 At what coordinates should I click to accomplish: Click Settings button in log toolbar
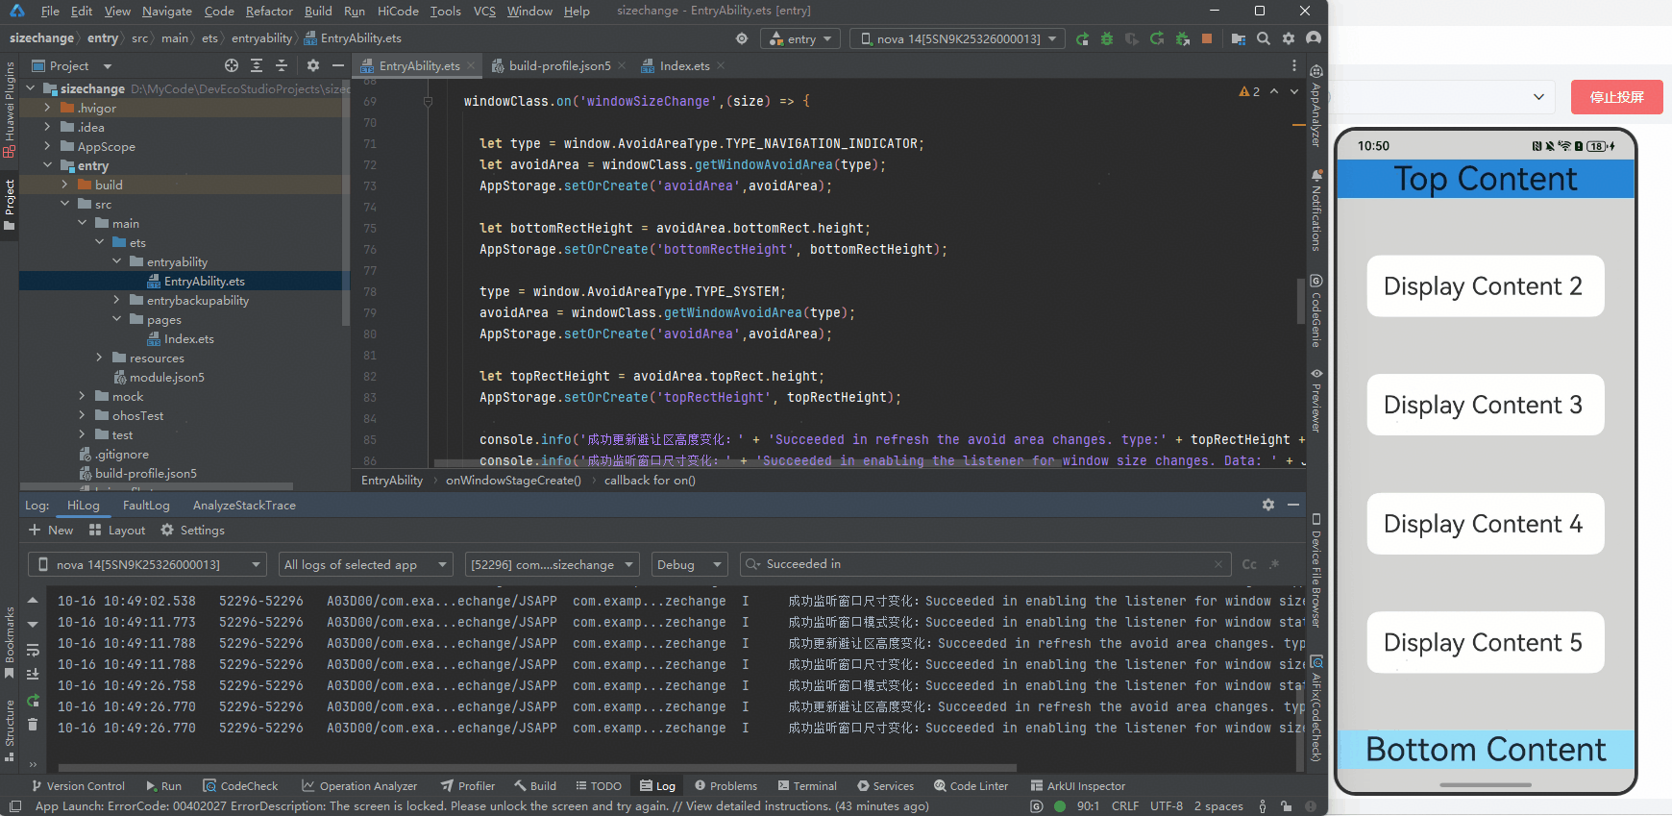[x=192, y=530]
